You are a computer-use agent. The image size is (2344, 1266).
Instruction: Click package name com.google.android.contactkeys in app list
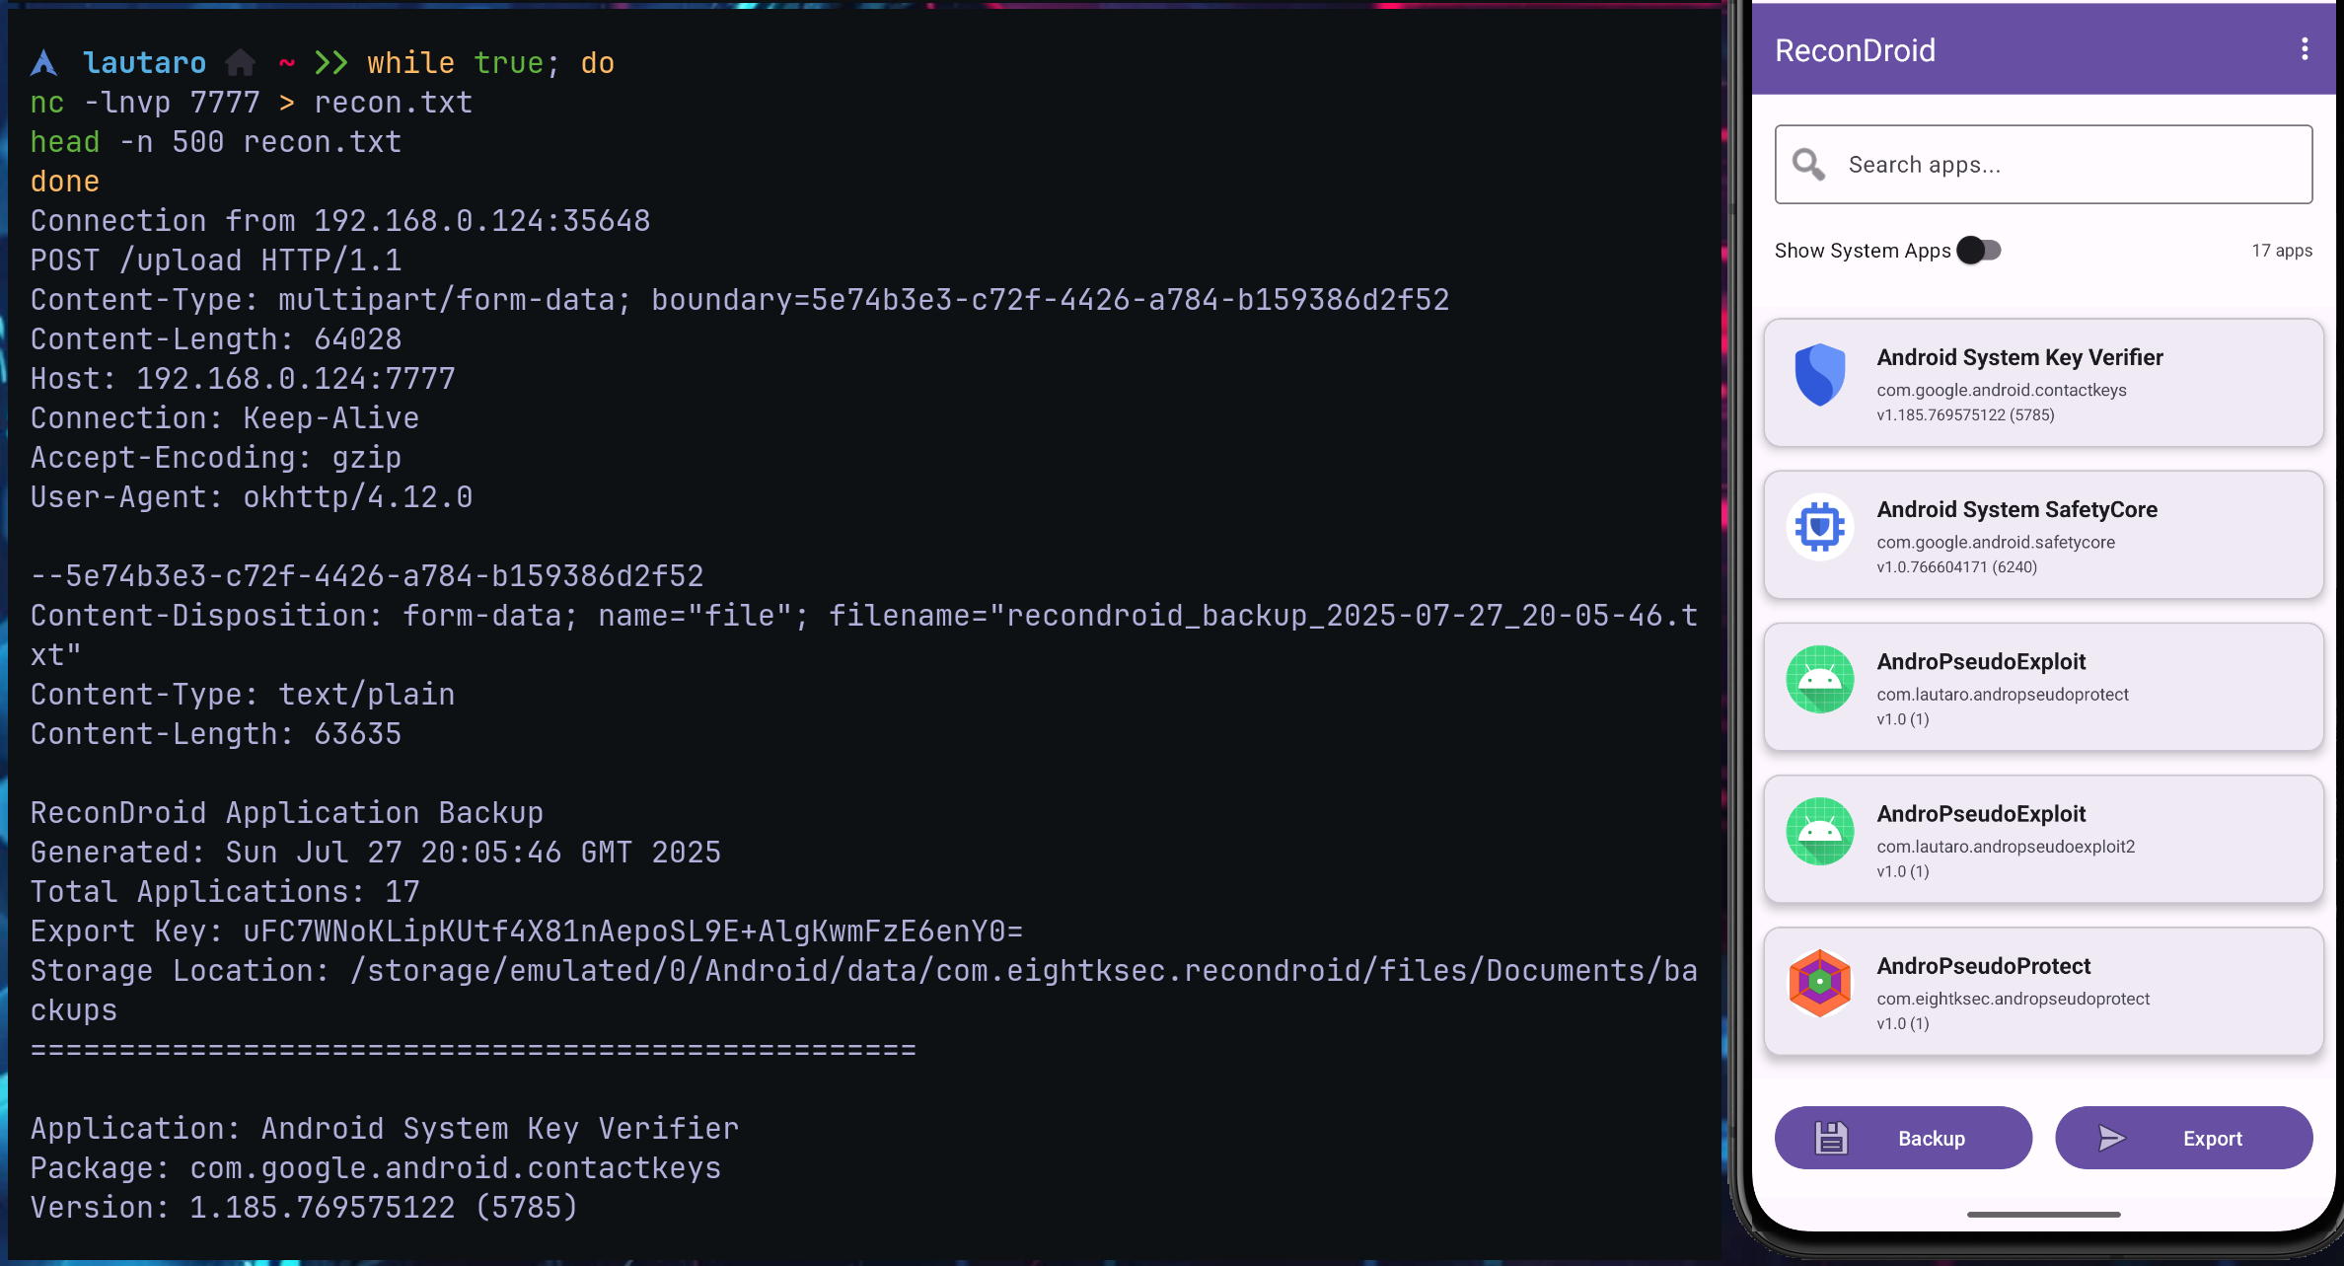[2002, 390]
